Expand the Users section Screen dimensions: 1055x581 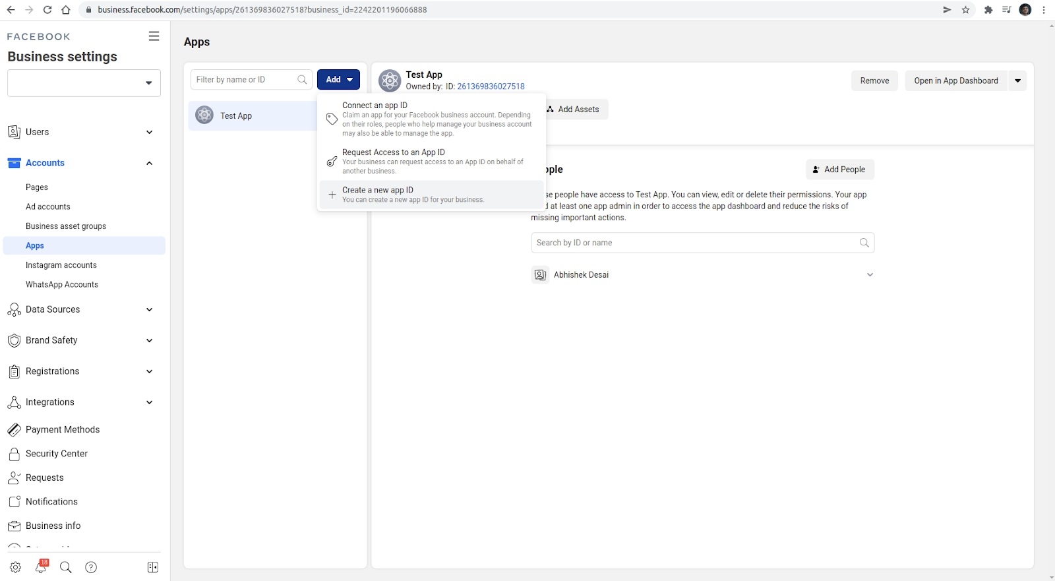click(x=150, y=132)
